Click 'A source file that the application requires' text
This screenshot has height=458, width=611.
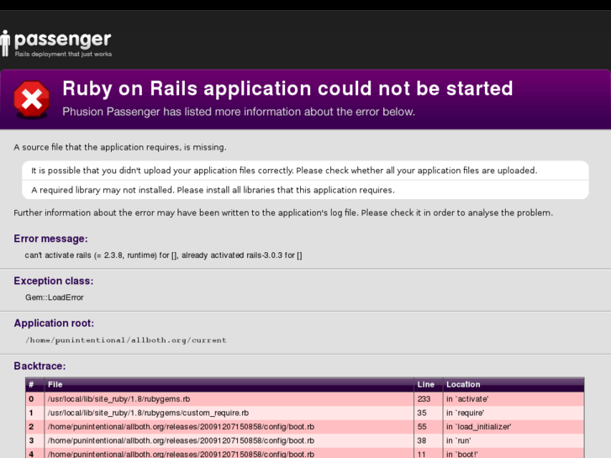click(x=120, y=147)
